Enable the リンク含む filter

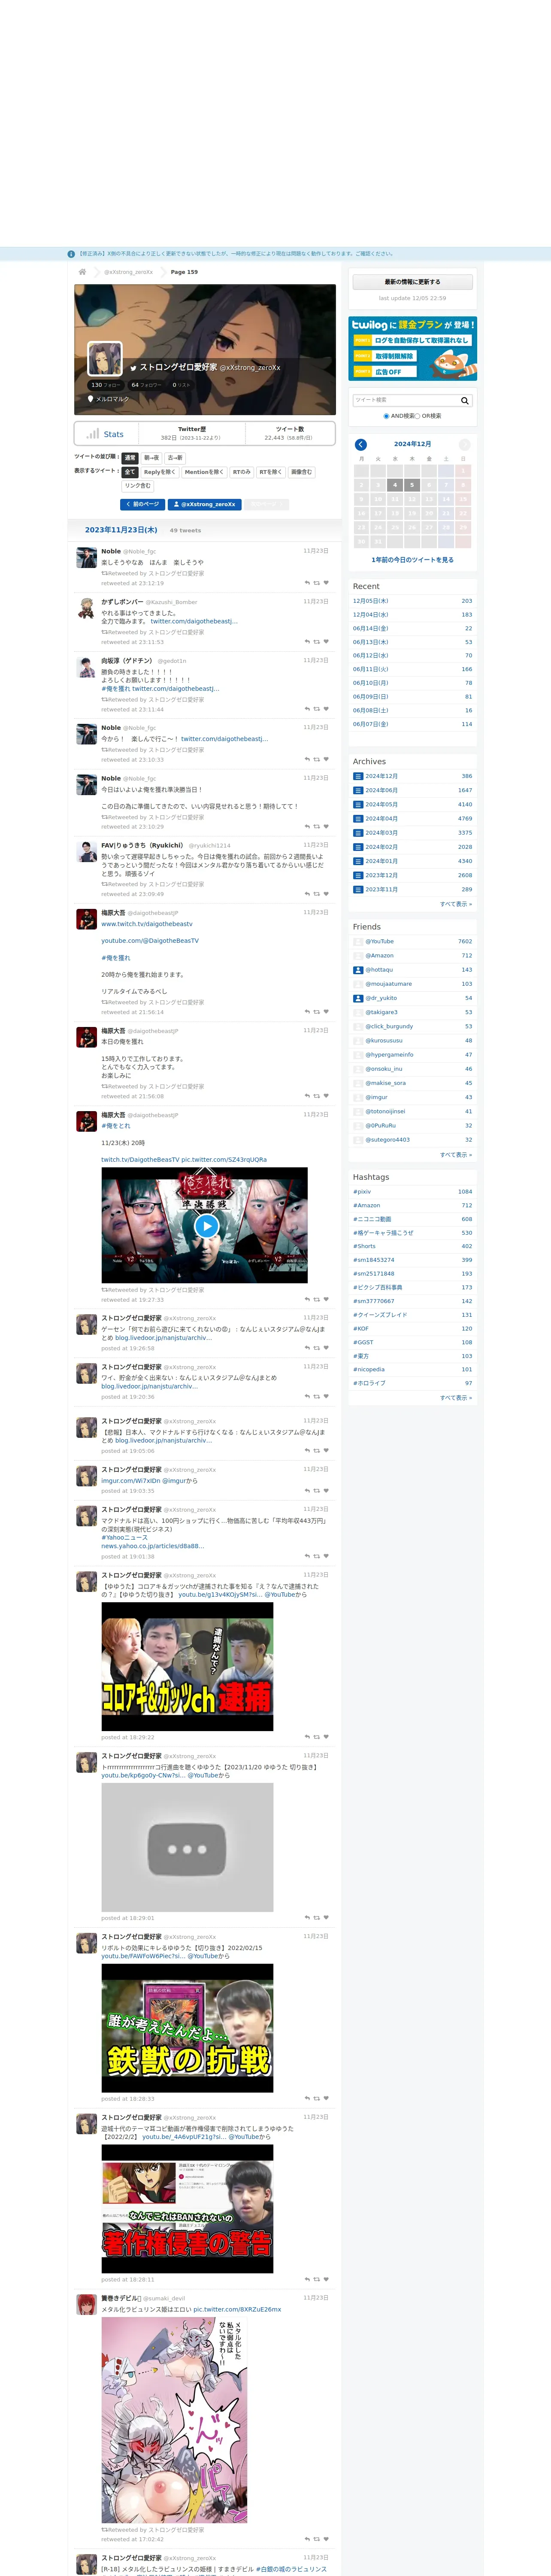tap(138, 486)
